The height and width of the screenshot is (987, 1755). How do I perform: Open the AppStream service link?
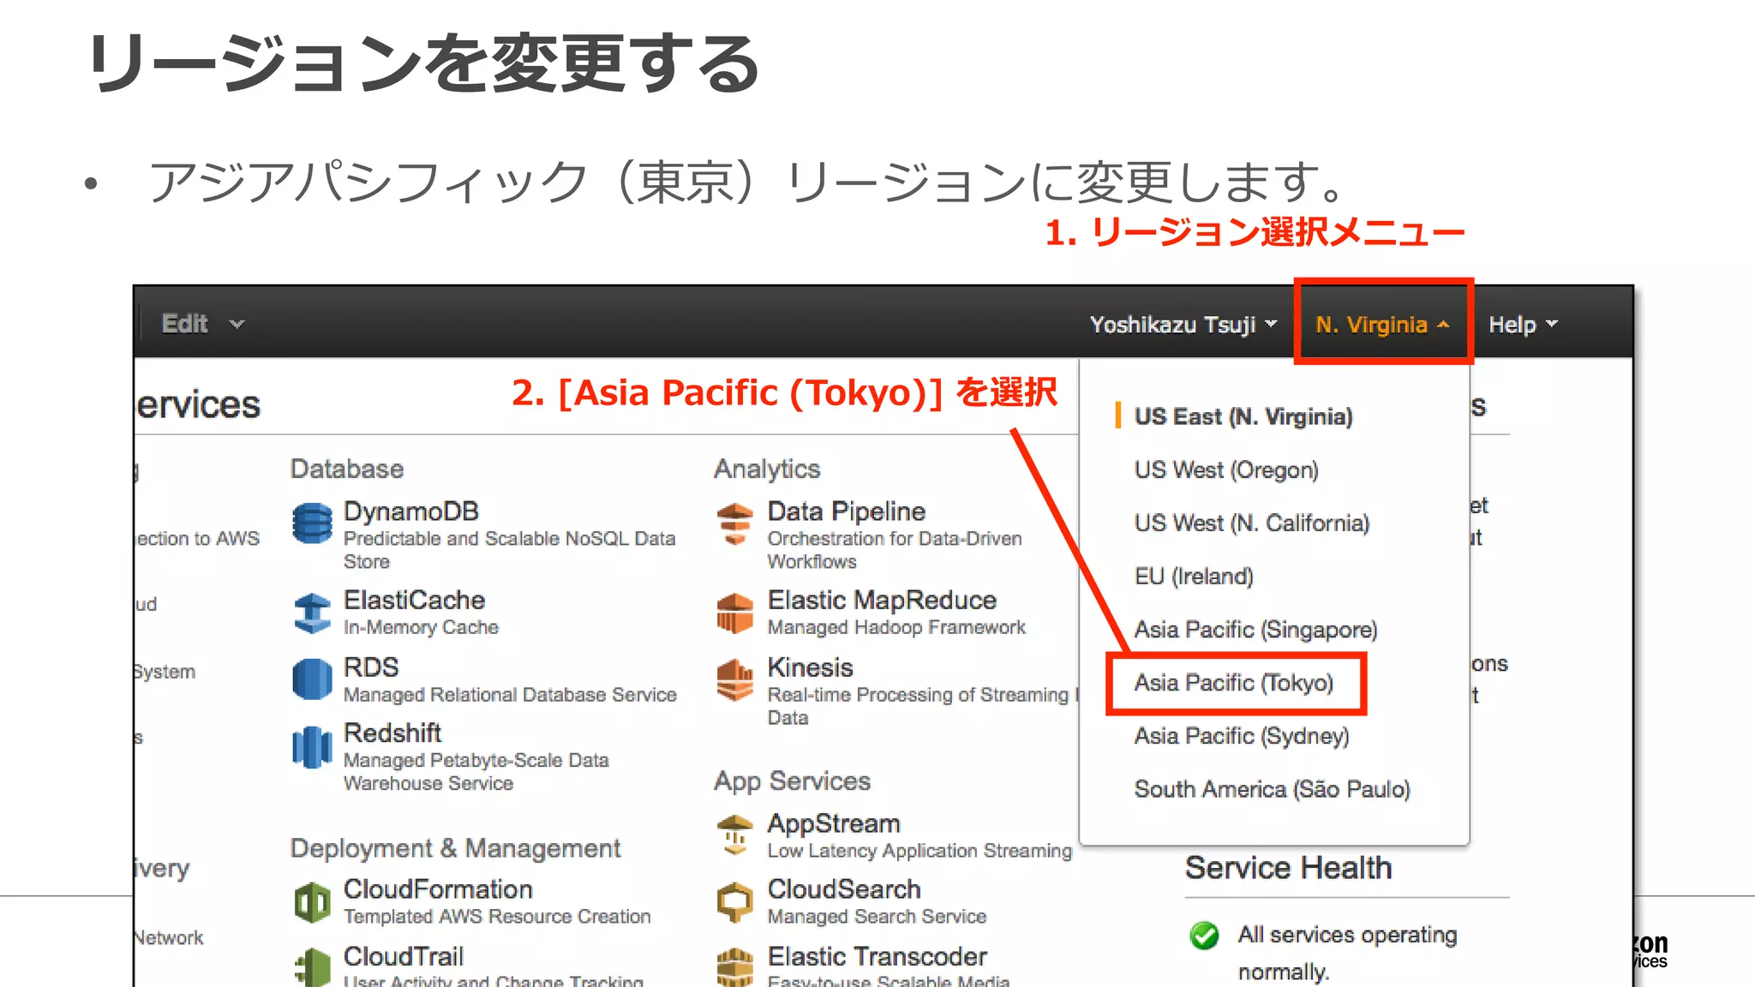point(834,823)
